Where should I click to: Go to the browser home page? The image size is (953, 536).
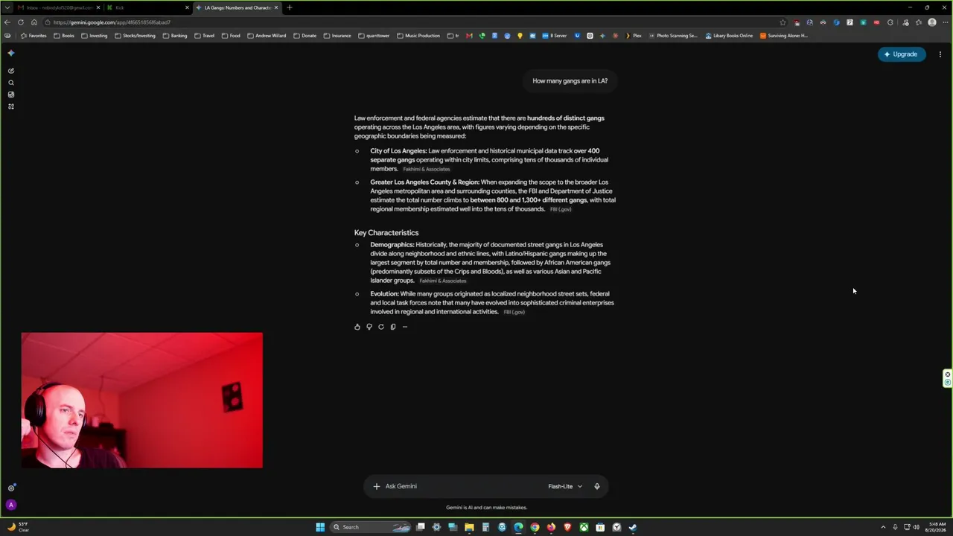(x=34, y=22)
